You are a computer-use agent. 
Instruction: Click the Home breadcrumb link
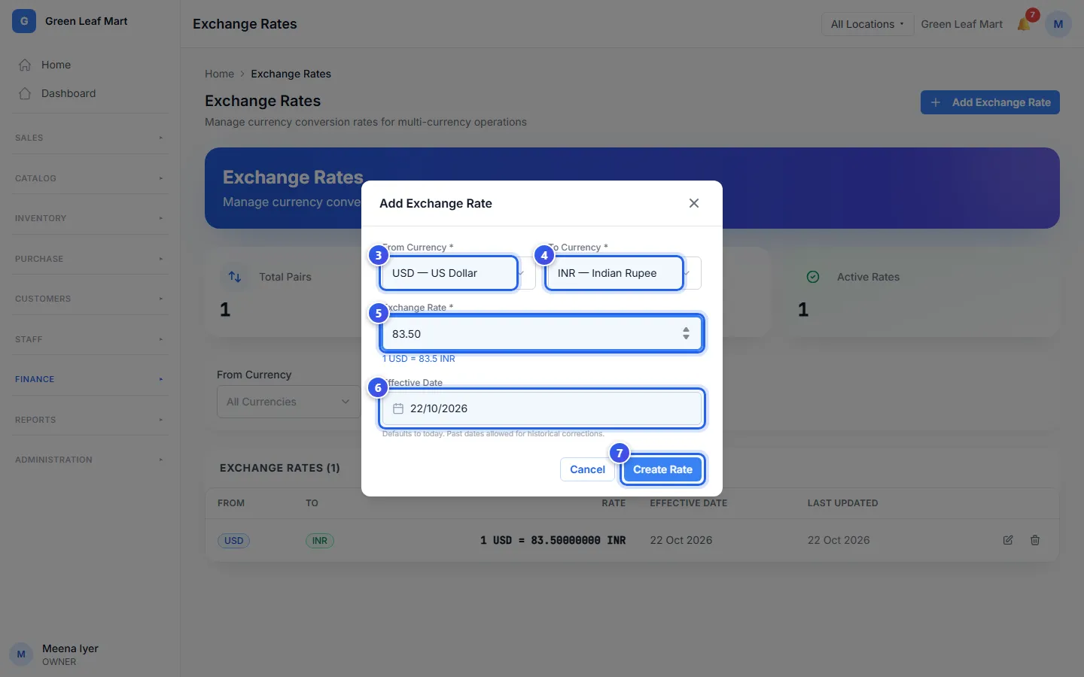219,74
